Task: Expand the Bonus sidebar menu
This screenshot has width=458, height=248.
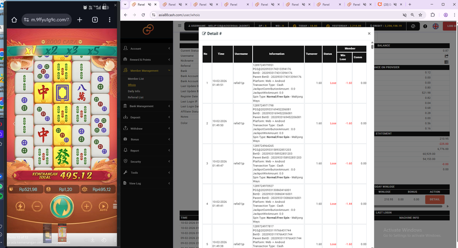Action: 147,140
